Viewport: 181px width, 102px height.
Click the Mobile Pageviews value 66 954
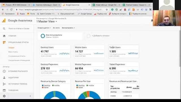pyautogui.click(x=79, y=69)
